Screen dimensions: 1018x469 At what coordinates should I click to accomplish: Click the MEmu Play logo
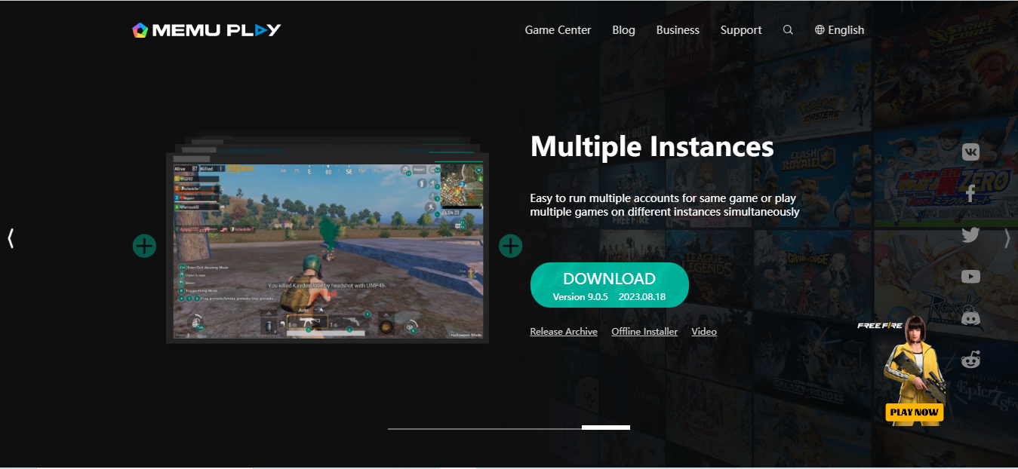coord(206,30)
